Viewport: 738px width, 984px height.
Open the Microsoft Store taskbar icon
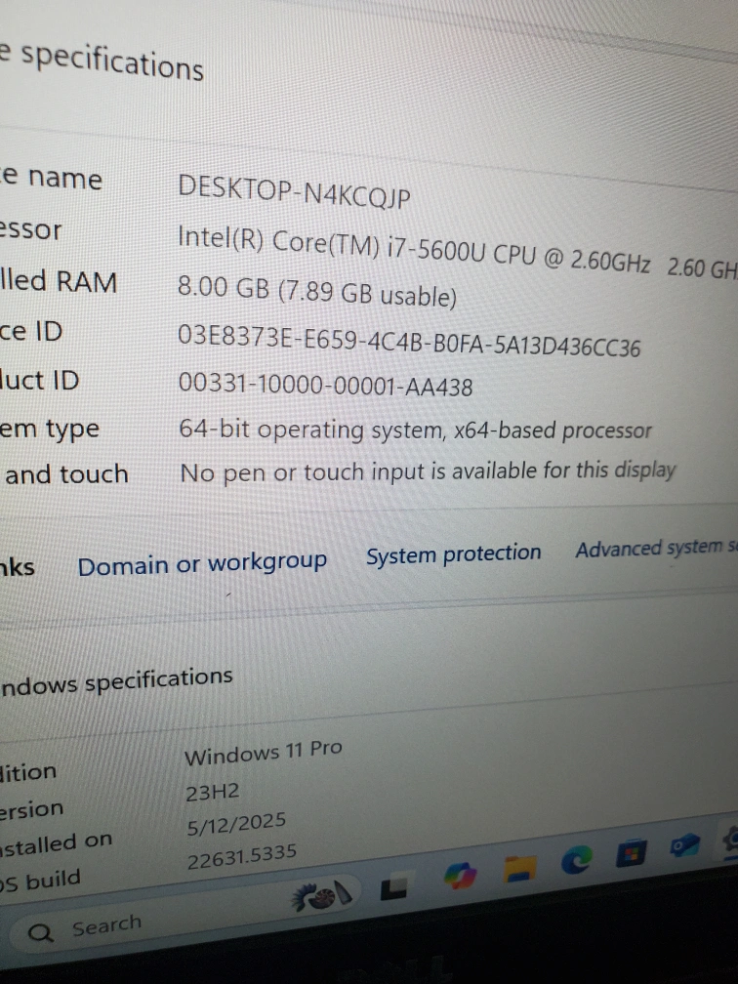631,854
